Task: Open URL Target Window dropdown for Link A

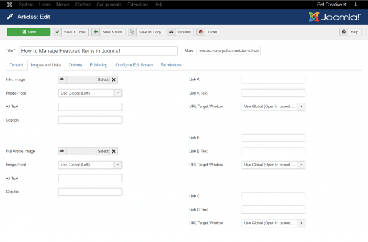Action: 274,106
